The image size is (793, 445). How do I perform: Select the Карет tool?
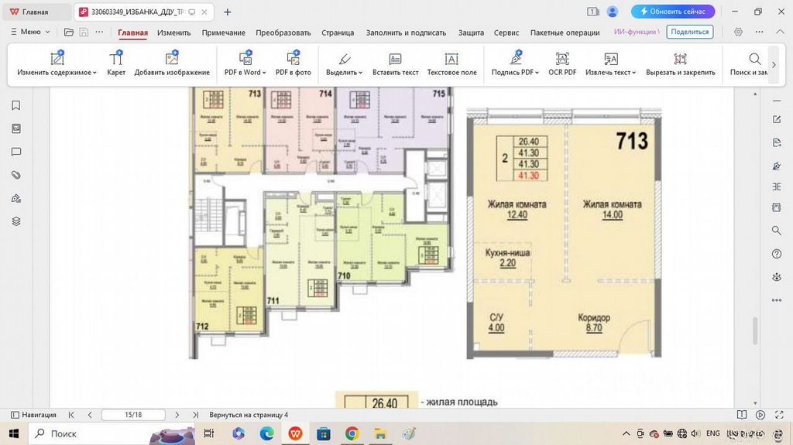click(116, 63)
